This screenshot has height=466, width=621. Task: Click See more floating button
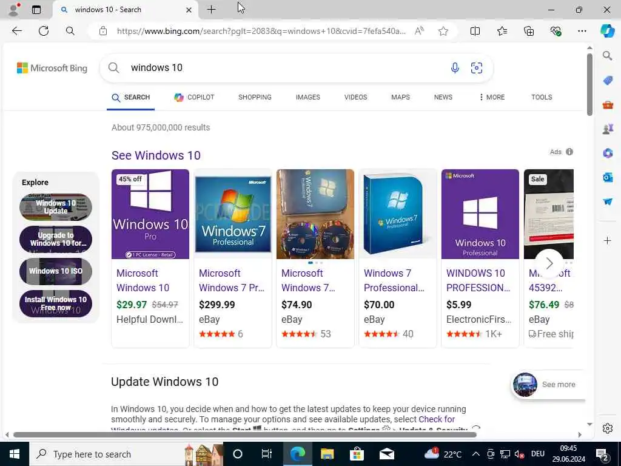tap(548, 384)
